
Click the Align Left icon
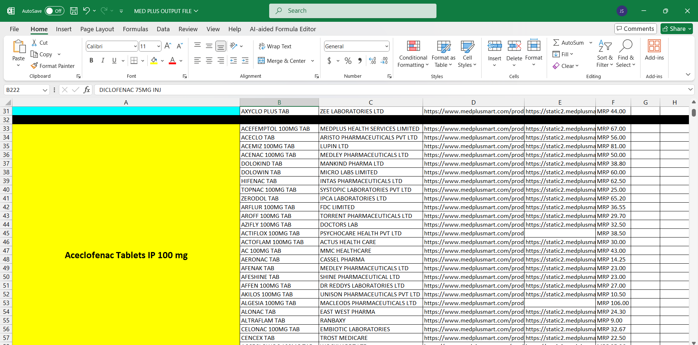click(x=198, y=61)
